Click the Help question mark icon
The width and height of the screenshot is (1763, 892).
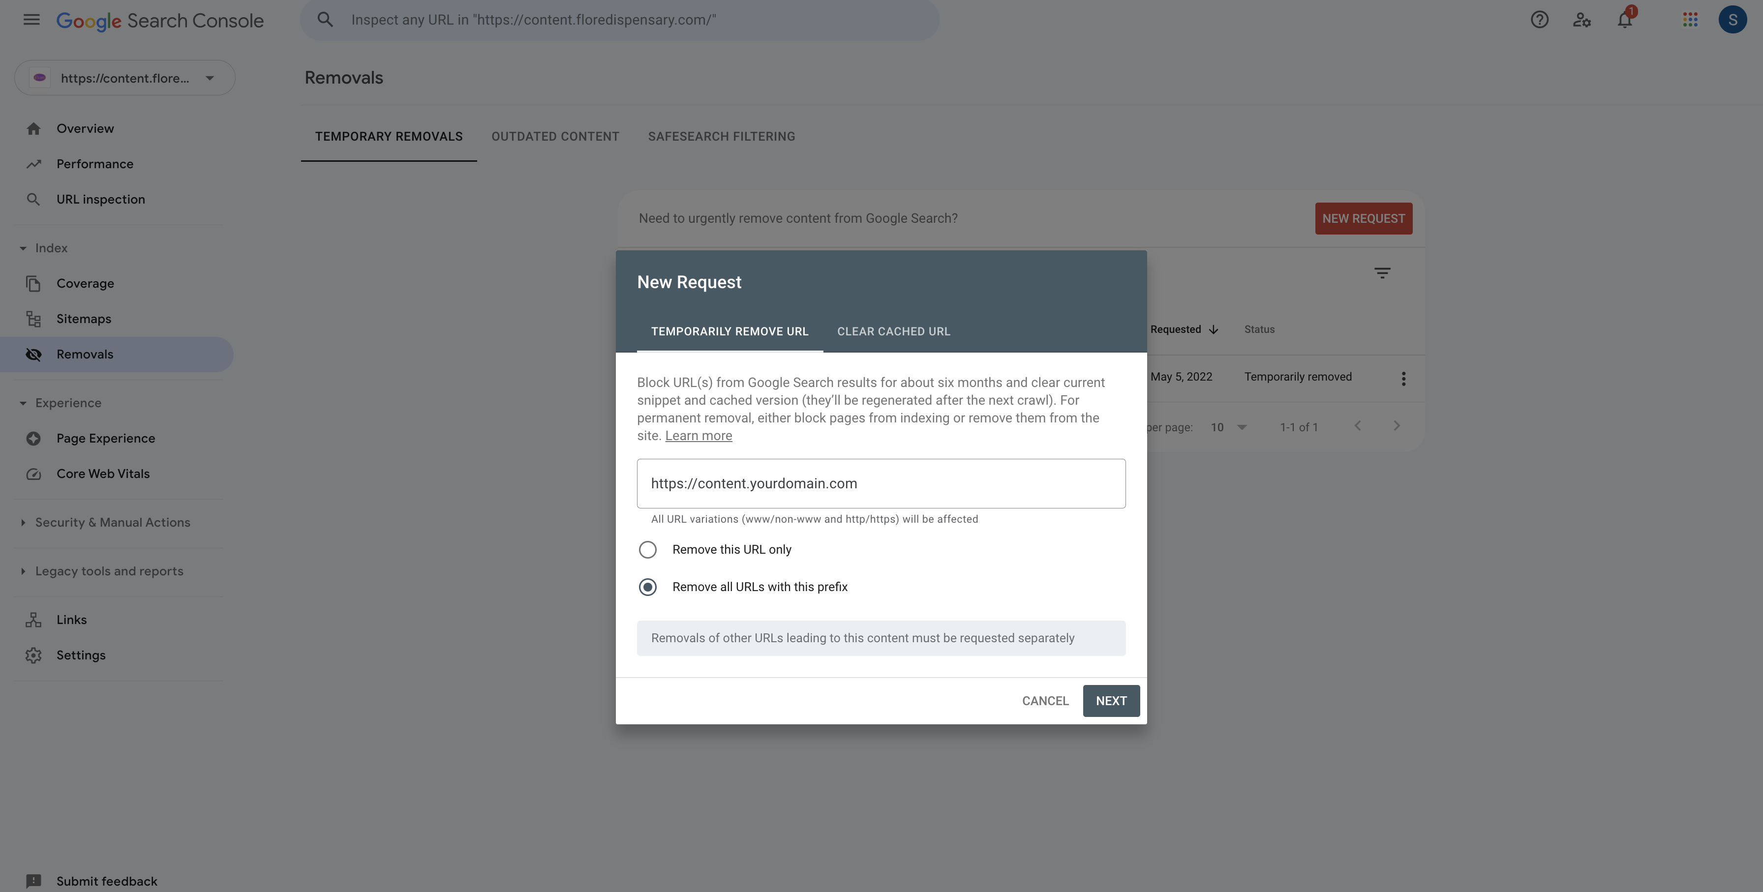[1539, 20]
